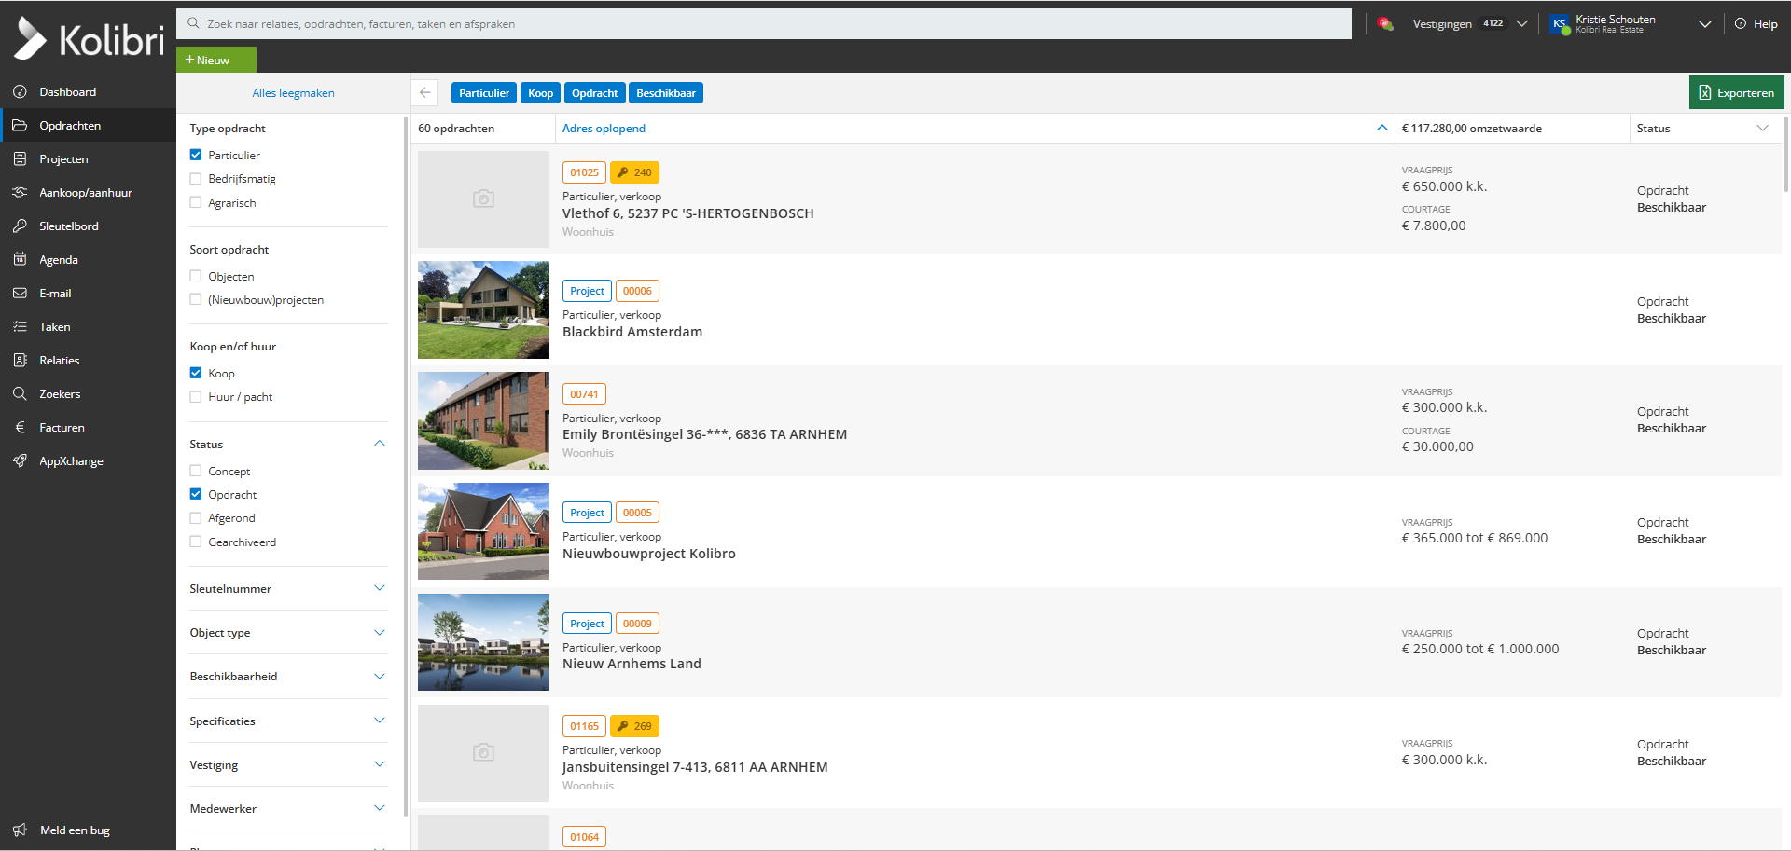1791x851 pixels.
Task: Click Alles leegmaken link
Action: 293,93
